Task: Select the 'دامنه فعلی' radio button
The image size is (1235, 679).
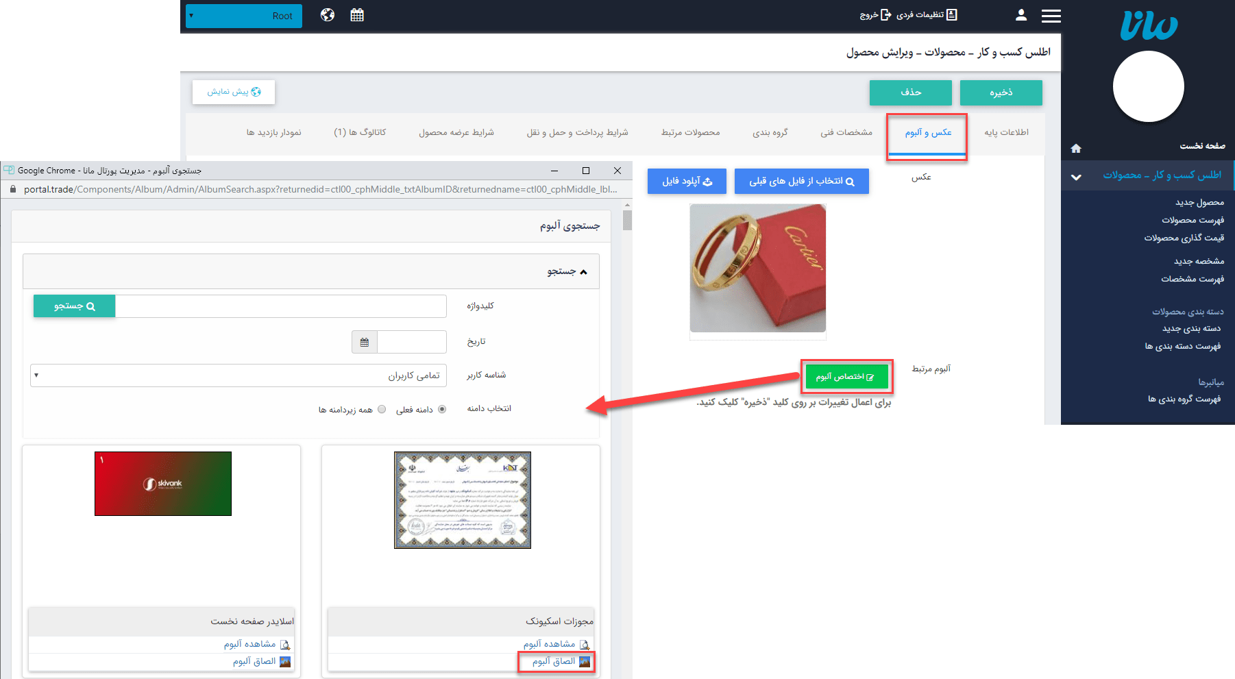Action: tap(442, 409)
